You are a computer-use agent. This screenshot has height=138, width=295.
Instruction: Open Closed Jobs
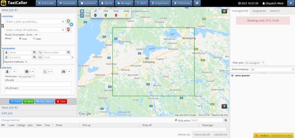(67, 3)
